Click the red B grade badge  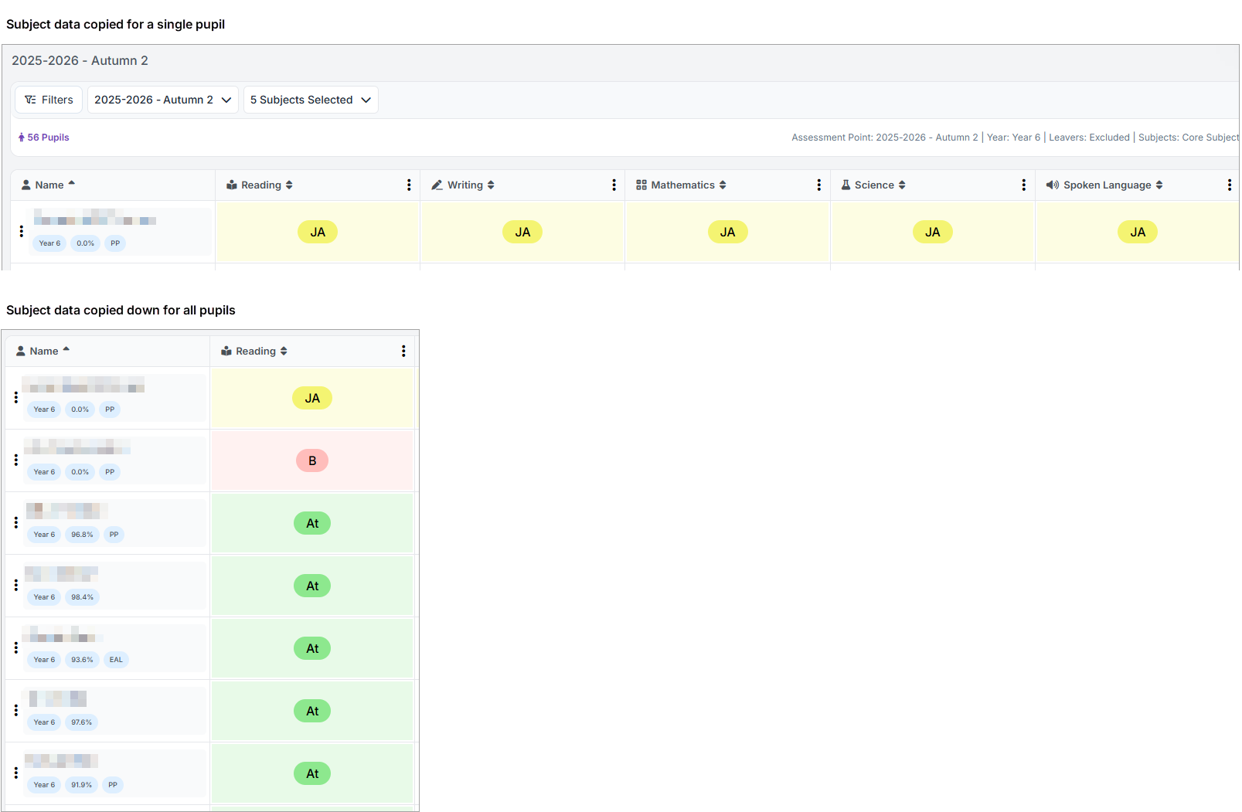pyautogui.click(x=312, y=461)
